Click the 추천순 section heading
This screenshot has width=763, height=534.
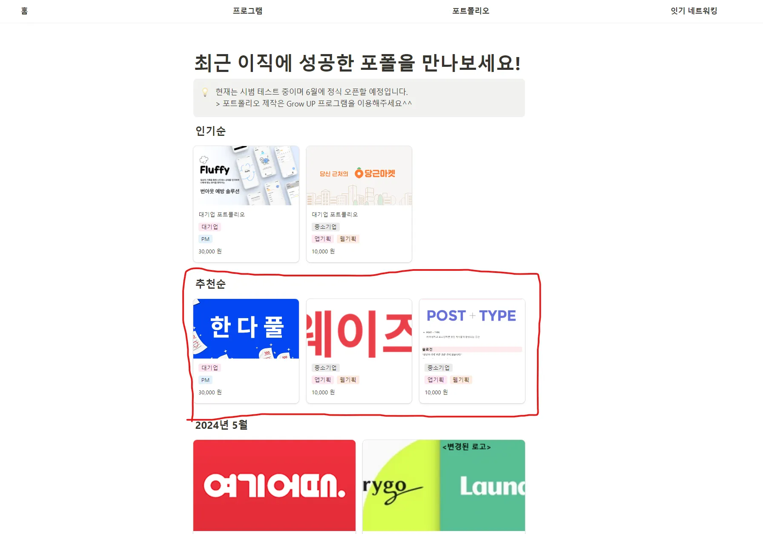(x=210, y=284)
